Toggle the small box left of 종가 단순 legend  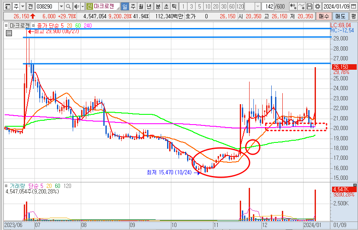pyautogui.click(x=34, y=26)
